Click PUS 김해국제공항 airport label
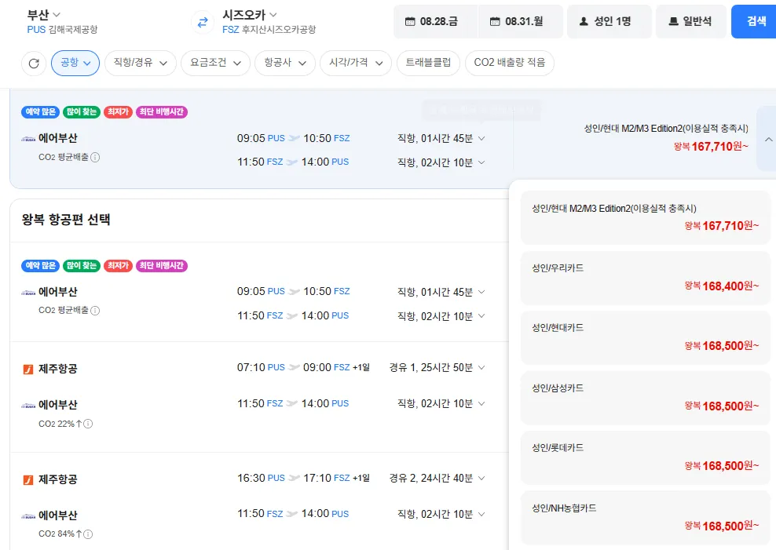 coord(62,30)
